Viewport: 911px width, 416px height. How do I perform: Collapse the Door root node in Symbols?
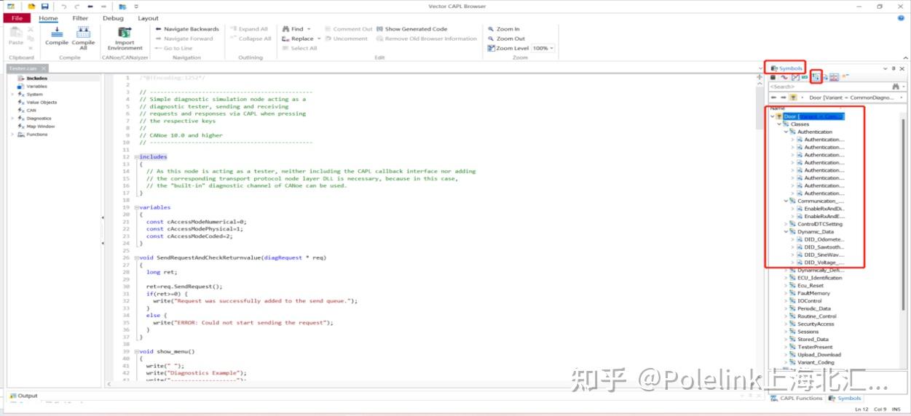click(772, 116)
